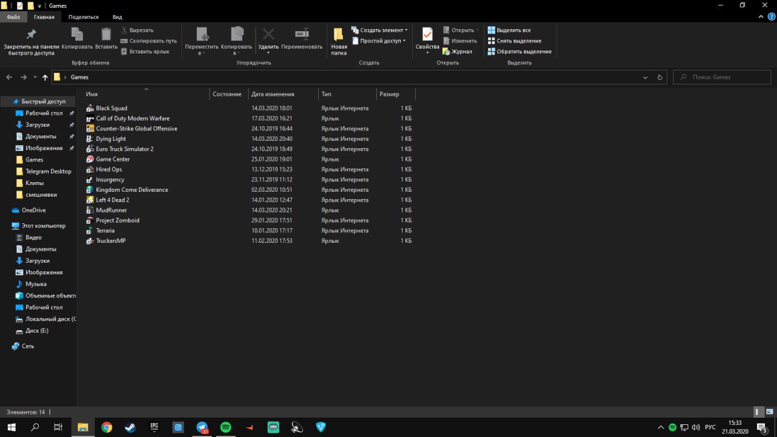Switch to large icons view in status bar
The width and height of the screenshot is (777, 437).
tap(769, 412)
